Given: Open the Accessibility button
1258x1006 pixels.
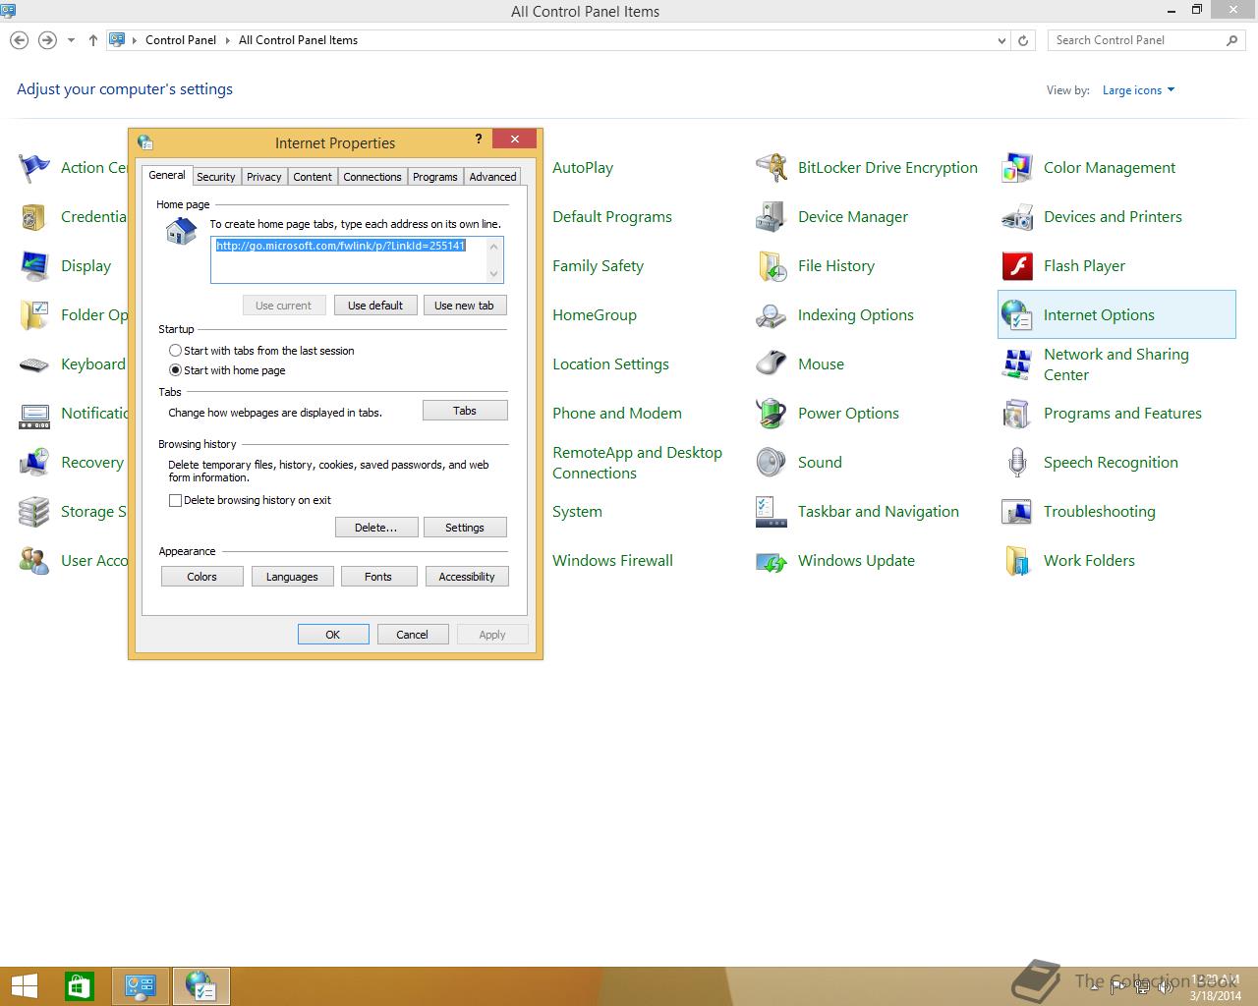Looking at the screenshot, I should [x=467, y=577].
